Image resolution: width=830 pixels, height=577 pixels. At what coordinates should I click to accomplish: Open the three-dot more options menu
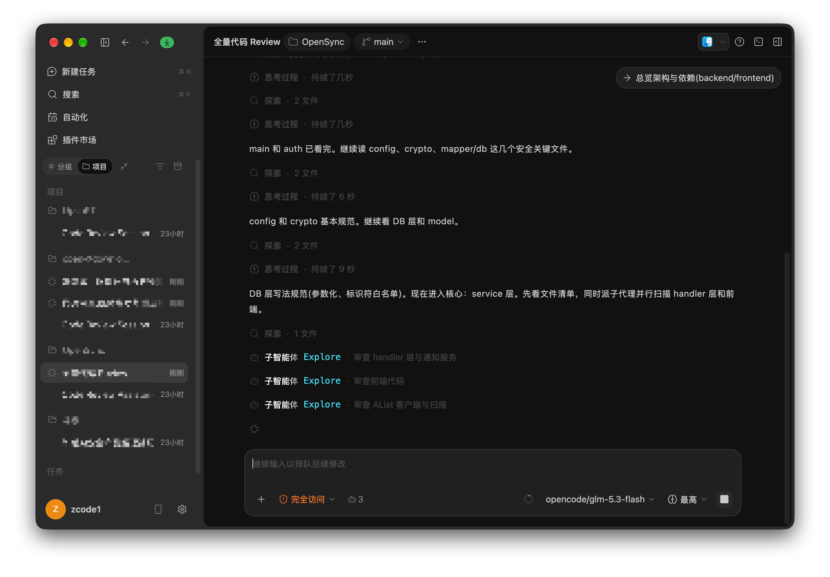coord(422,42)
